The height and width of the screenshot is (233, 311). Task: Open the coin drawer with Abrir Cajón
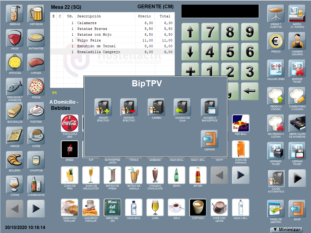click(x=297, y=124)
